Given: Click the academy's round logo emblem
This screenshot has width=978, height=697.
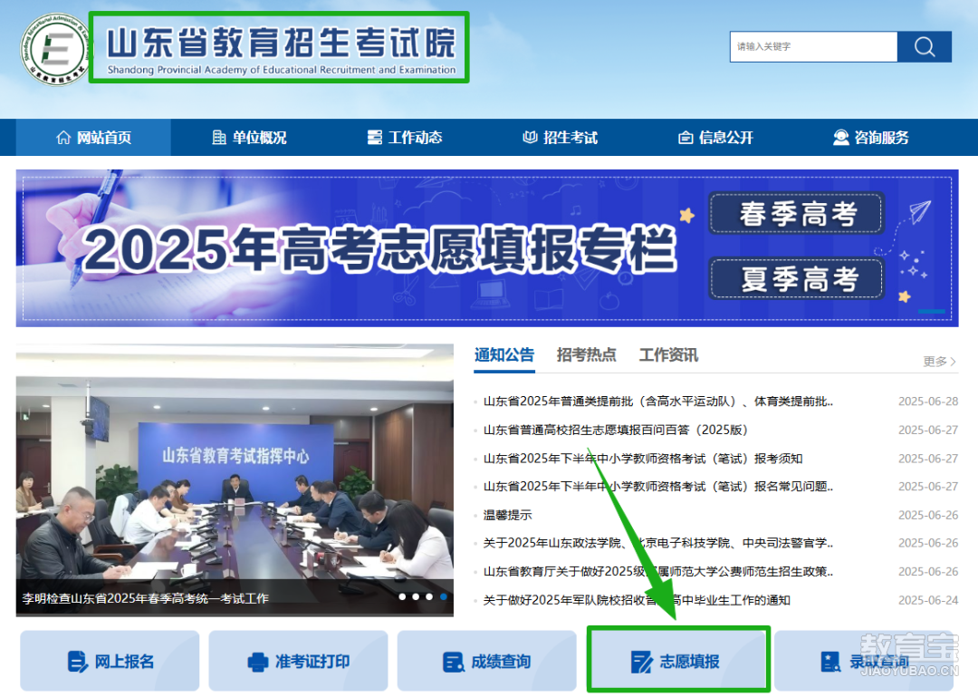Looking at the screenshot, I should tap(55, 49).
